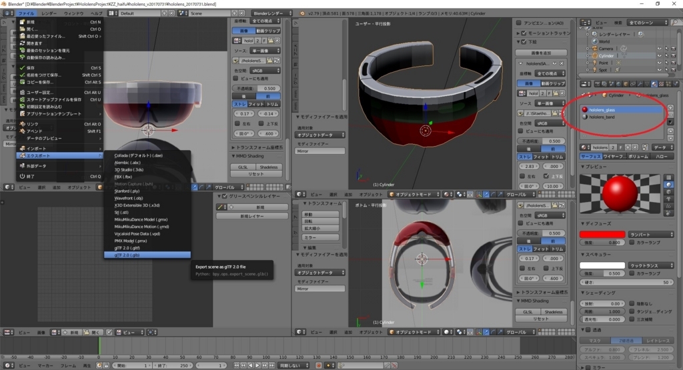This screenshot has width=683, height=370.
Task: Jump to start frame in timeline
Action: click(237, 365)
